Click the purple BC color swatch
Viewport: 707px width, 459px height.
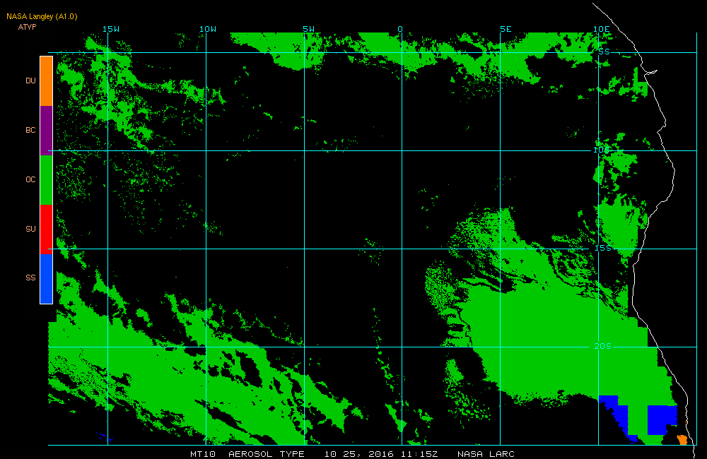[x=47, y=131]
